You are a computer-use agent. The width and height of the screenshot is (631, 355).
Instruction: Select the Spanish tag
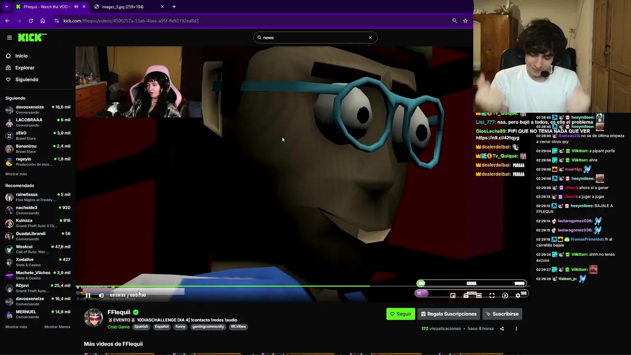coord(141,326)
